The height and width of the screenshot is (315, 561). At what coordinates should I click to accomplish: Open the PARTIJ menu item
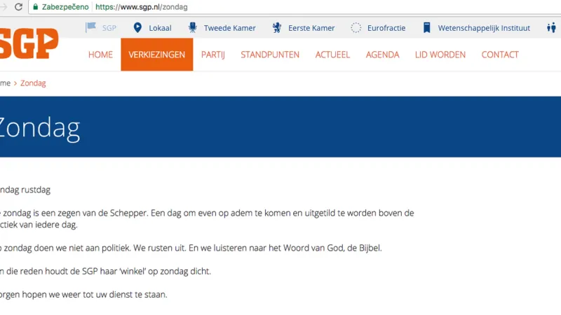213,55
